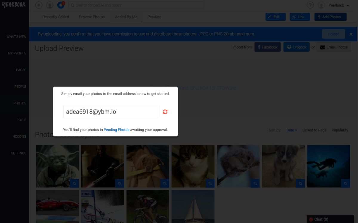This screenshot has width=358, height=223.
Task: Open the red race car photo thumbnail
Action: click(x=57, y=207)
